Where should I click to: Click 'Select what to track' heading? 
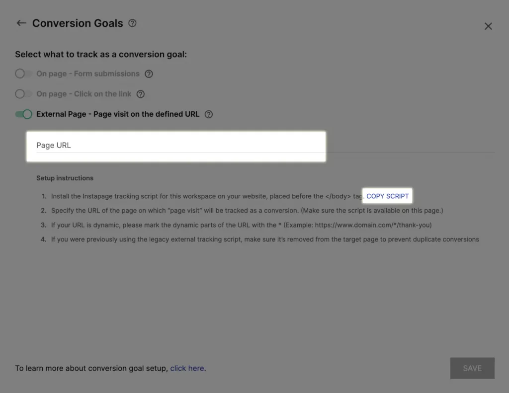tap(101, 54)
